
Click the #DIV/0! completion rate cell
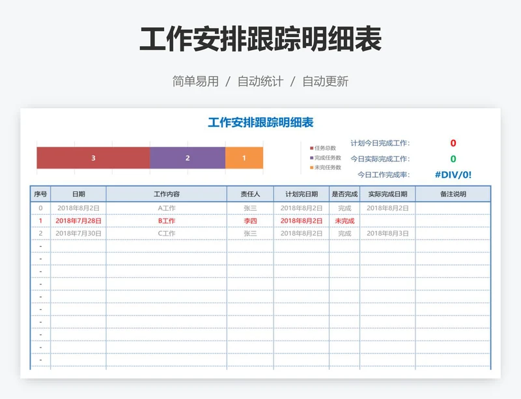pyautogui.click(x=453, y=174)
